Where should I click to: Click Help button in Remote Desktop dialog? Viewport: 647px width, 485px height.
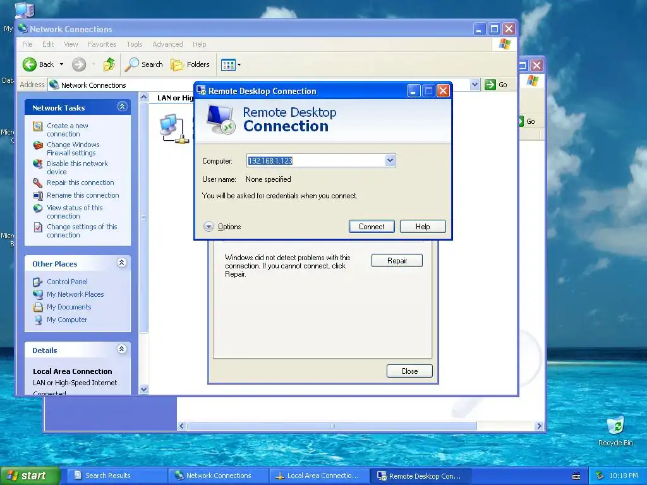(423, 227)
